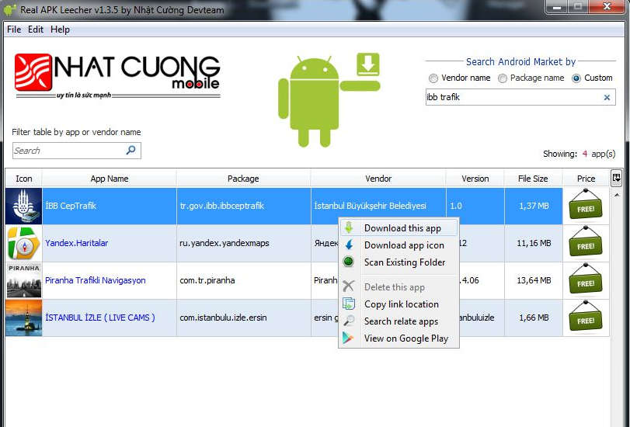Click the İBB CepTrafik app icon

point(23,207)
